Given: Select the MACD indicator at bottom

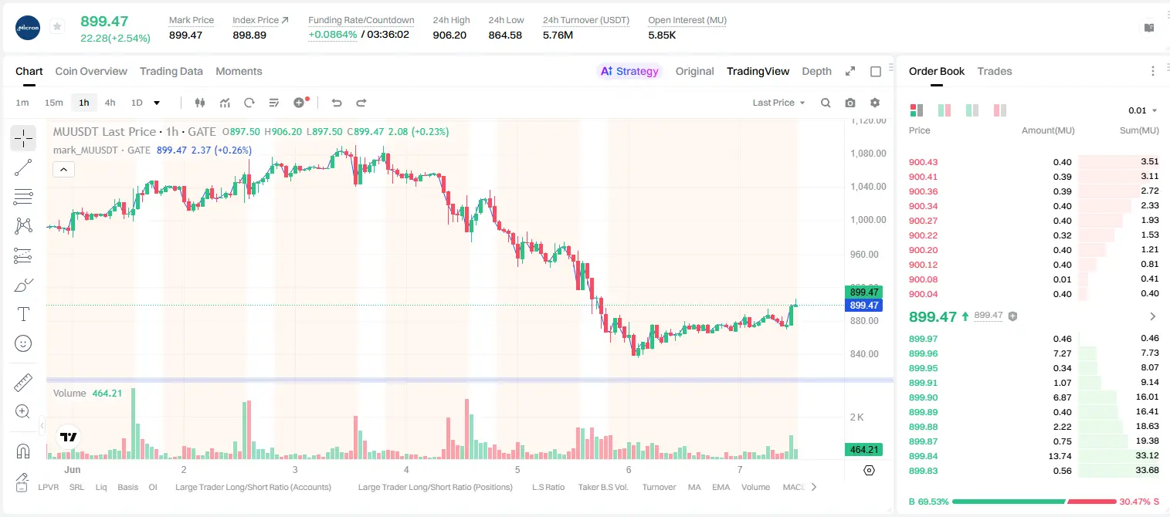Looking at the screenshot, I should pos(793,487).
